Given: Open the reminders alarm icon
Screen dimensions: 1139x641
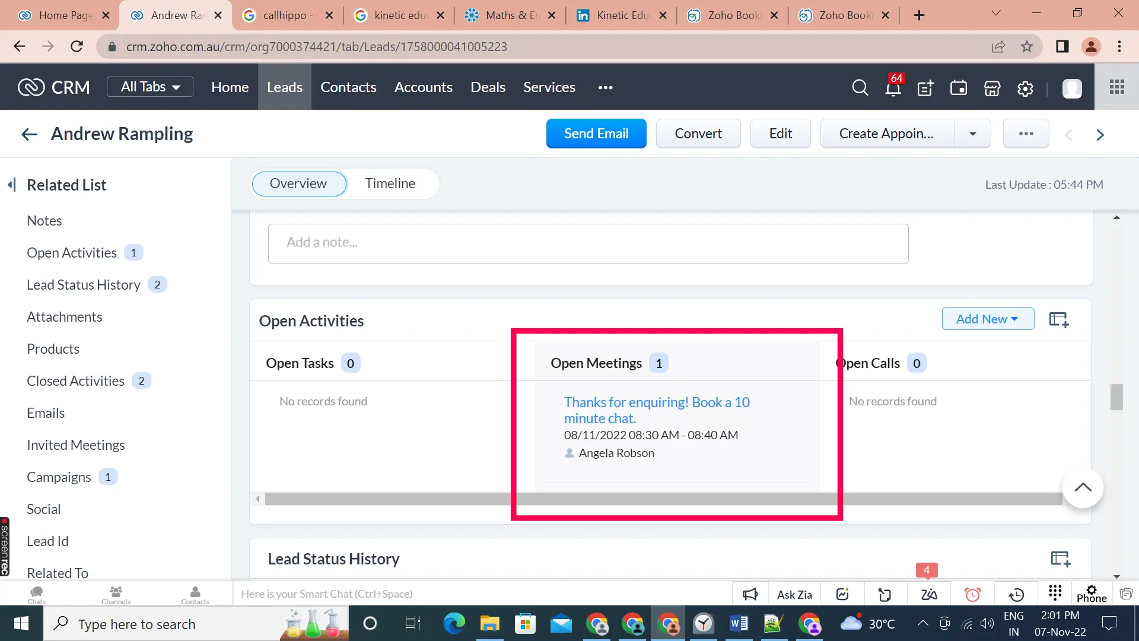Looking at the screenshot, I should point(972,594).
